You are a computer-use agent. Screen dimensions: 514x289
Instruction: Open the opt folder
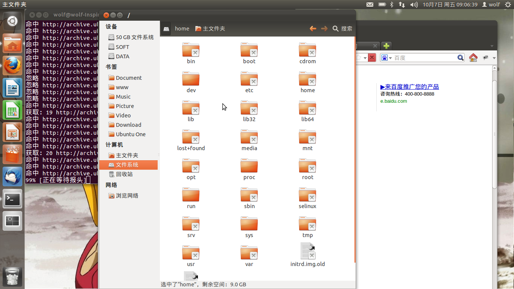(191, 166)
